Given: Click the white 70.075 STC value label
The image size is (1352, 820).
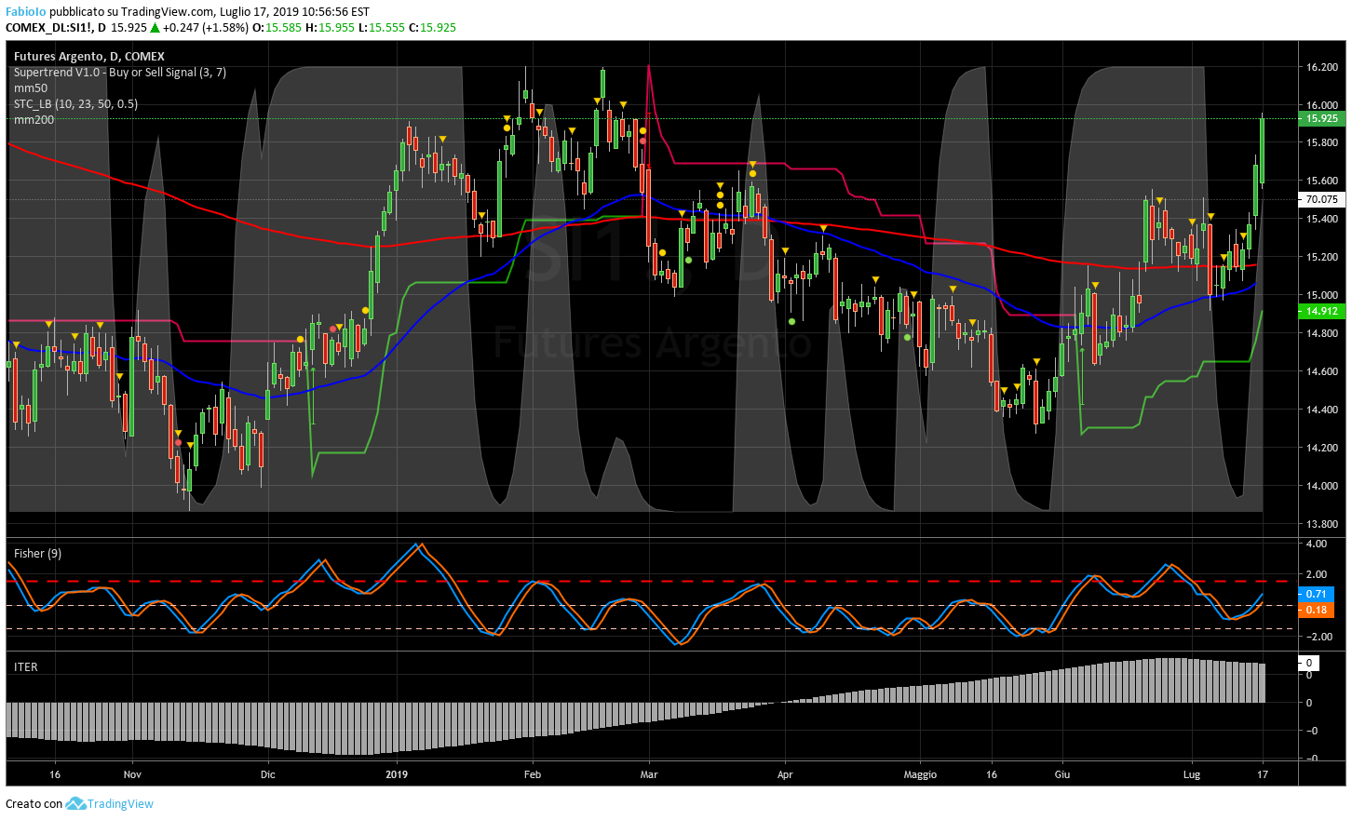Looking at the screenshot, I should (x=1320, y=199).
